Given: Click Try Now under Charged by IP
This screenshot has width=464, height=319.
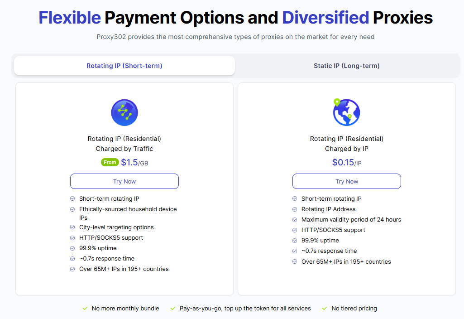Looking at the screenshot, I should pos(346,181).
